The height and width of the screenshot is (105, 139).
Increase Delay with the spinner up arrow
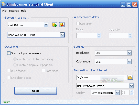point(99,34)
